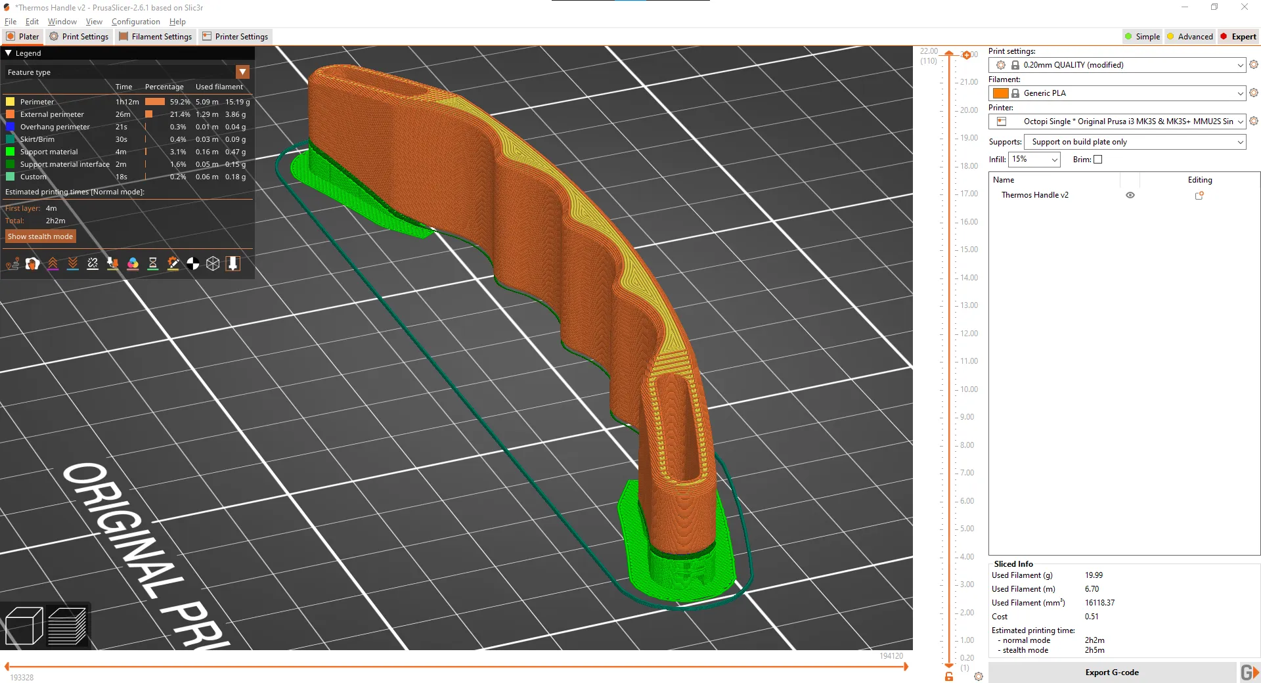Open the Feature type view dropdown
1261x683 pixels.
click(242, 72)
